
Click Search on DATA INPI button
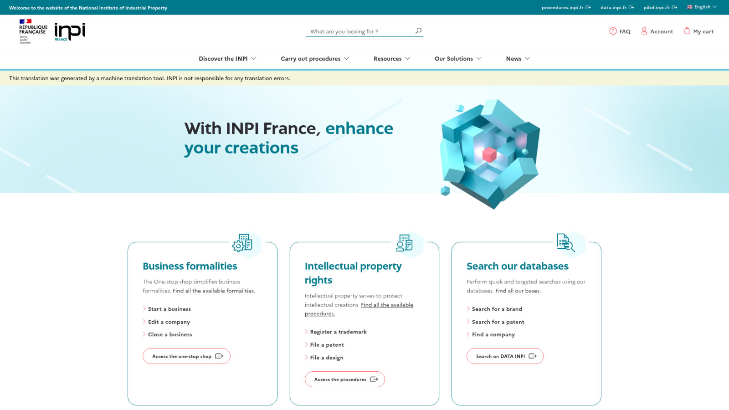click(x=505, y=356)
